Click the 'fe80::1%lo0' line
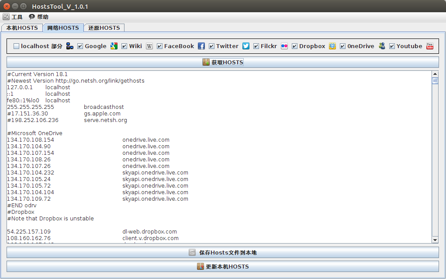The height and width of the screenshot is (279, 446). pos(39,101)
